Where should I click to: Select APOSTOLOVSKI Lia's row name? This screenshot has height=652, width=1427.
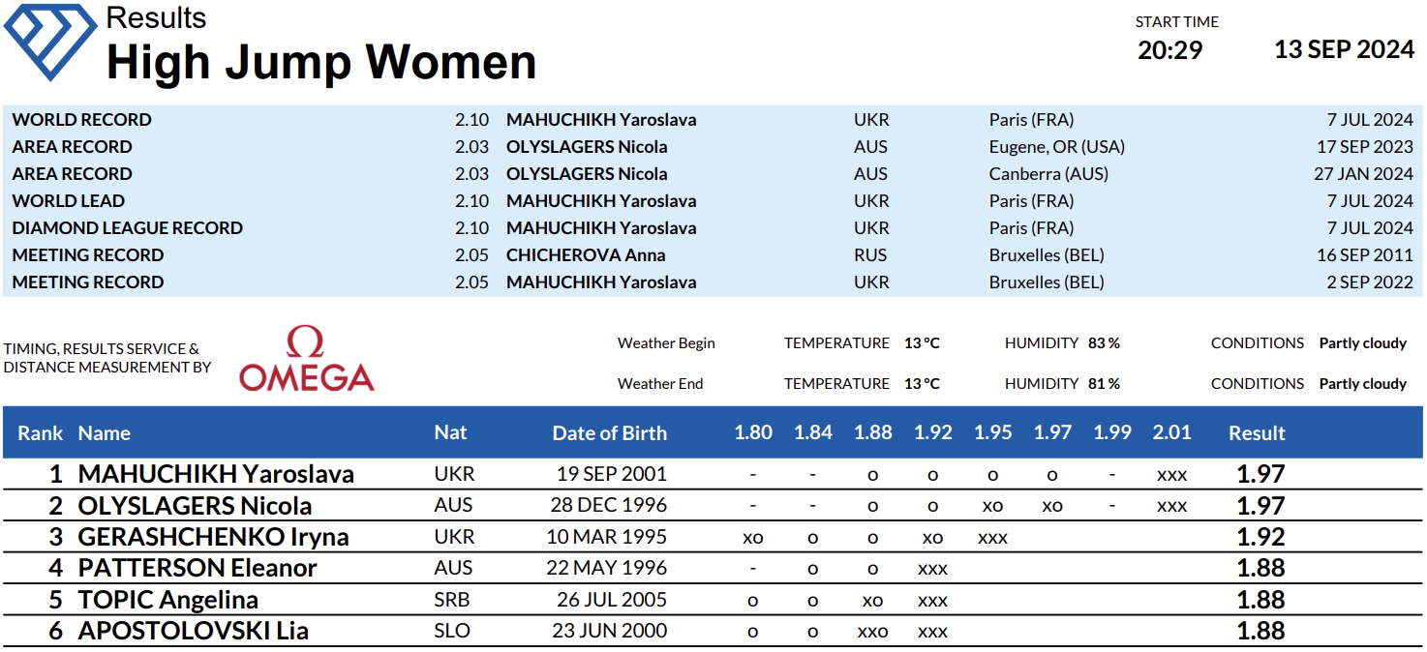click(x=193, y=631)
